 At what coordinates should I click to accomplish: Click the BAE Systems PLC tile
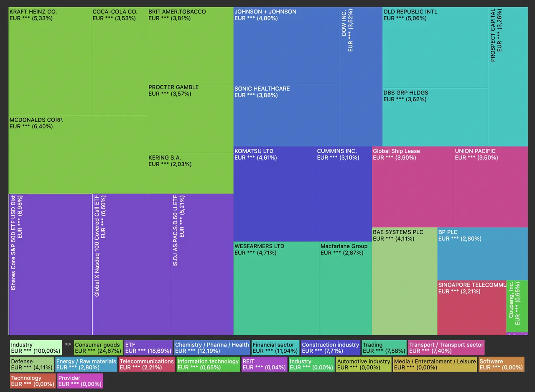click(405, 281)
